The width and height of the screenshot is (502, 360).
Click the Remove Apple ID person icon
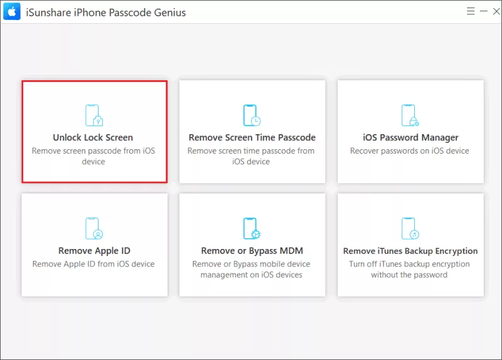click(x=94, y=228)
